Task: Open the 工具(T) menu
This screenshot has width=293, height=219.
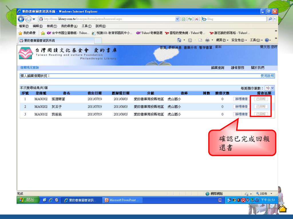Action: click(x=86, y=26)
